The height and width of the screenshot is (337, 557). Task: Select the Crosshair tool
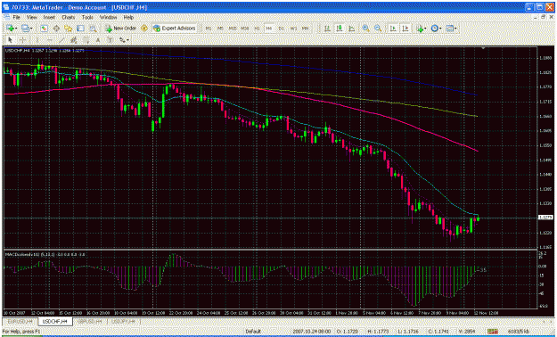(x=23, y=40)
